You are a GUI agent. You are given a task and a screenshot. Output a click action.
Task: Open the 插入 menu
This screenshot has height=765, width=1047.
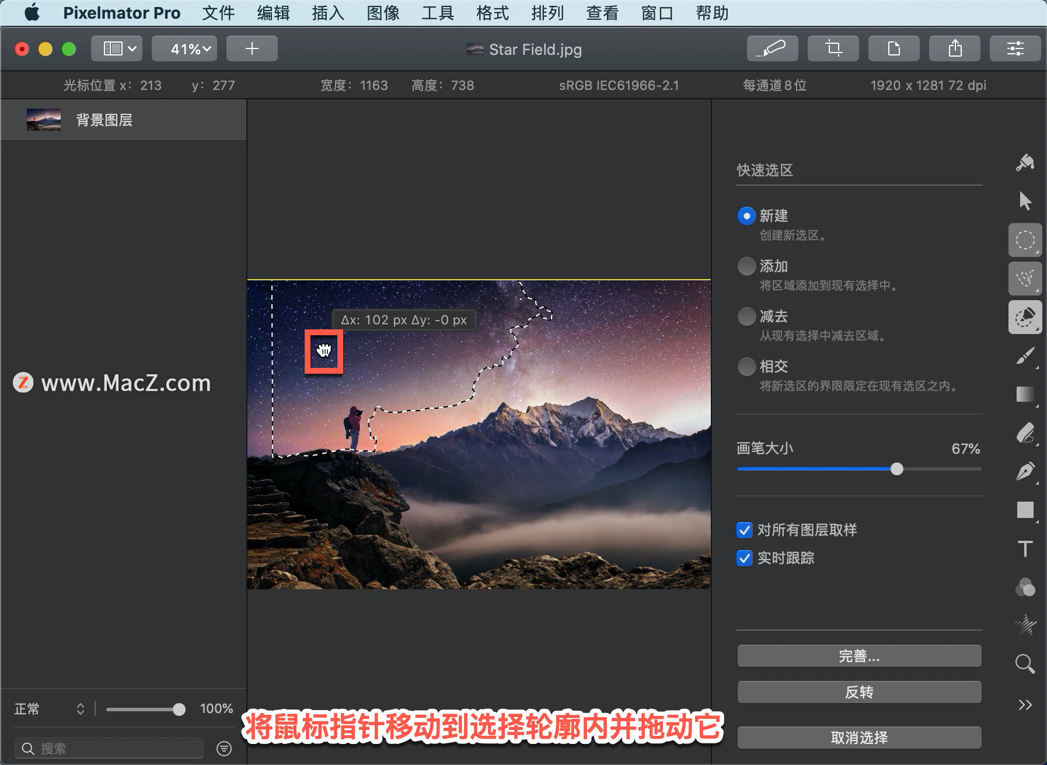coord(328,13)
